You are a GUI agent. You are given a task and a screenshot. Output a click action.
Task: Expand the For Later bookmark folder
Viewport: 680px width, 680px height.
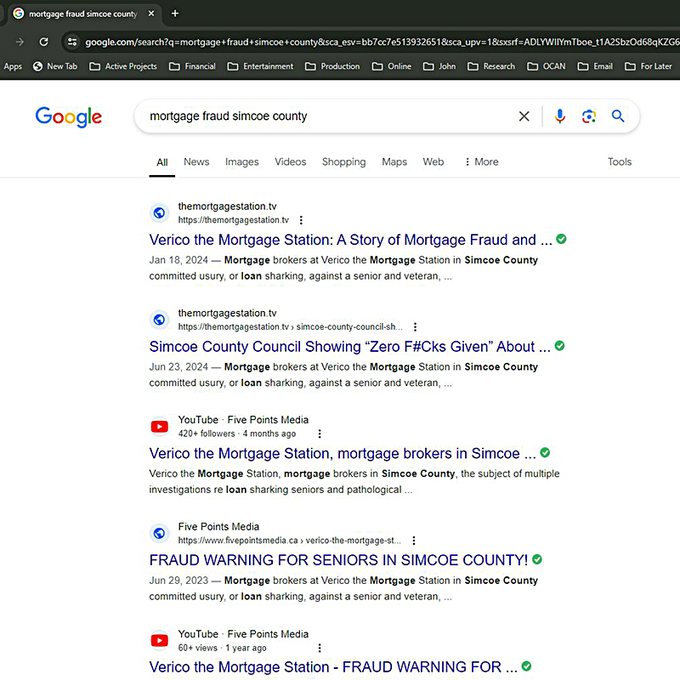coord(649,66)
